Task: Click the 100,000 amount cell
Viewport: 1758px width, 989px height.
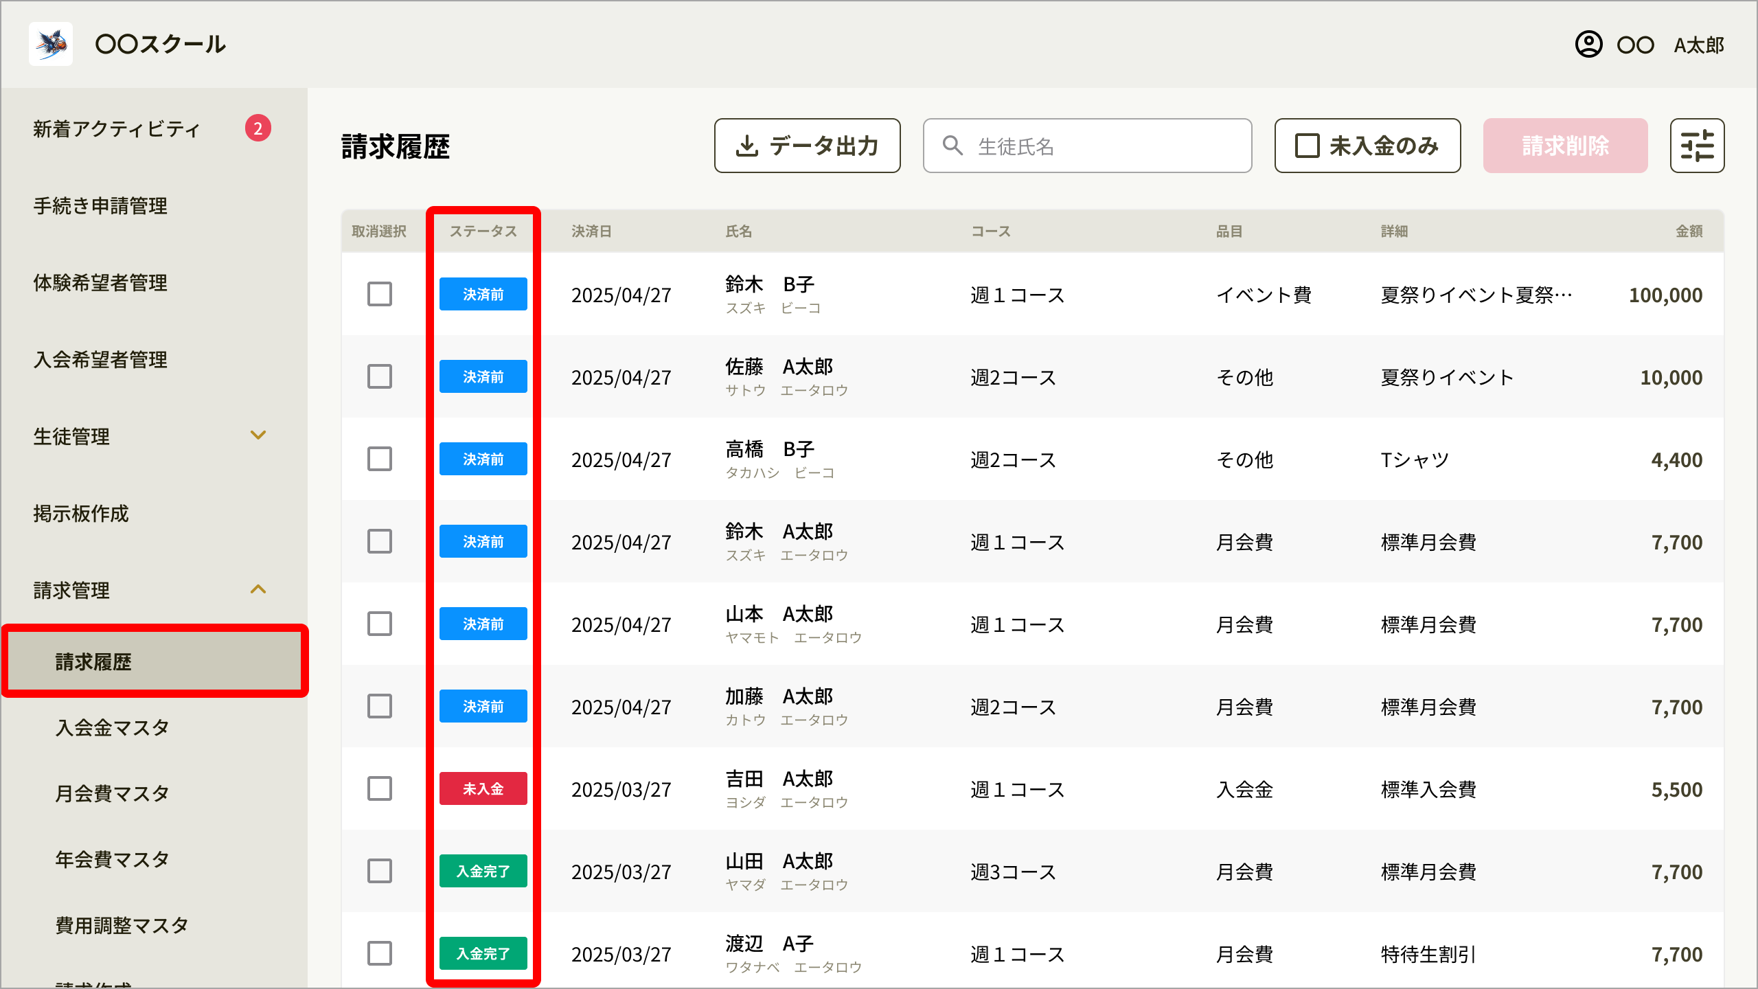Action: (1666, 295)
